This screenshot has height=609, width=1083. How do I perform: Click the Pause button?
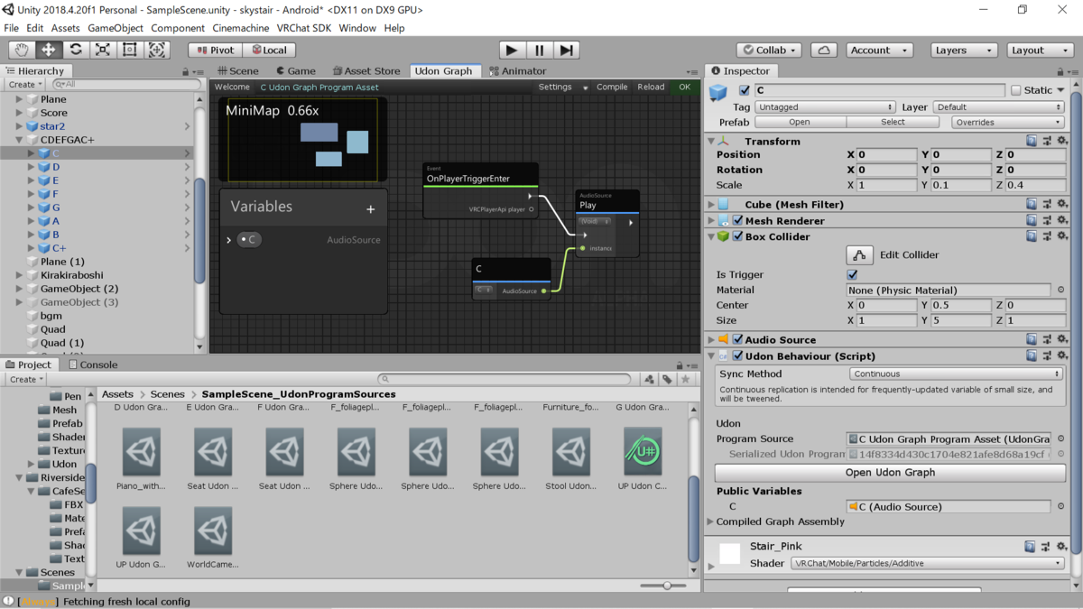539,51
